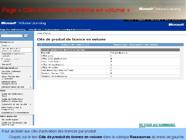Open the Recherche link in the top bar
186x140 pixels.
coord(155,20)
